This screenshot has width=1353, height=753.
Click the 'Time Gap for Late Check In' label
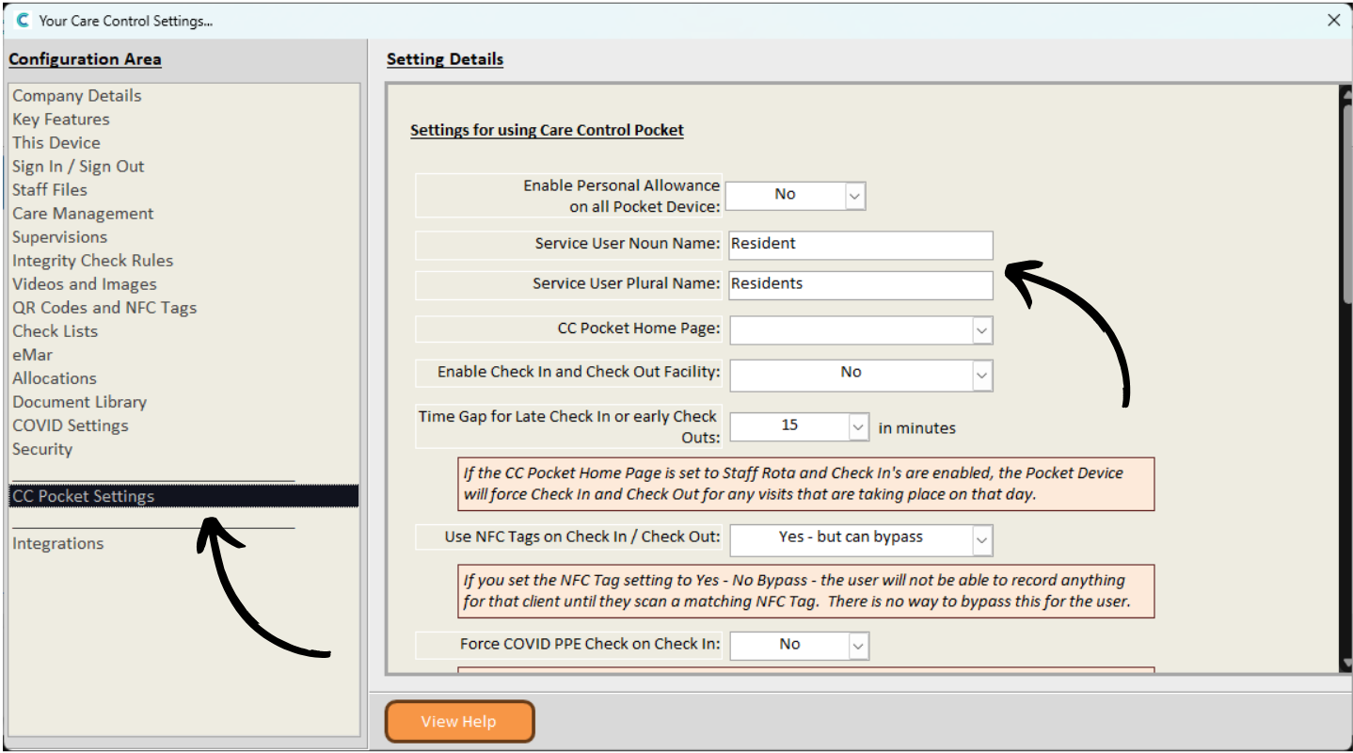tap(569, 426)
